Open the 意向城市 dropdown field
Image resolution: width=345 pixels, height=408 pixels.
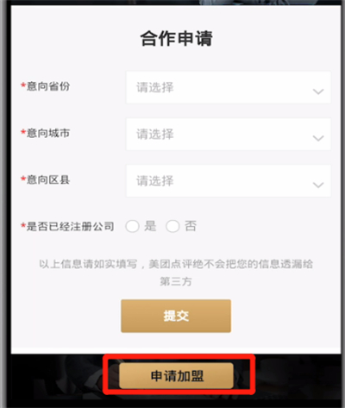[229, 134]
